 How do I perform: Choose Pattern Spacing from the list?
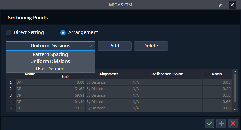[50, 54]
